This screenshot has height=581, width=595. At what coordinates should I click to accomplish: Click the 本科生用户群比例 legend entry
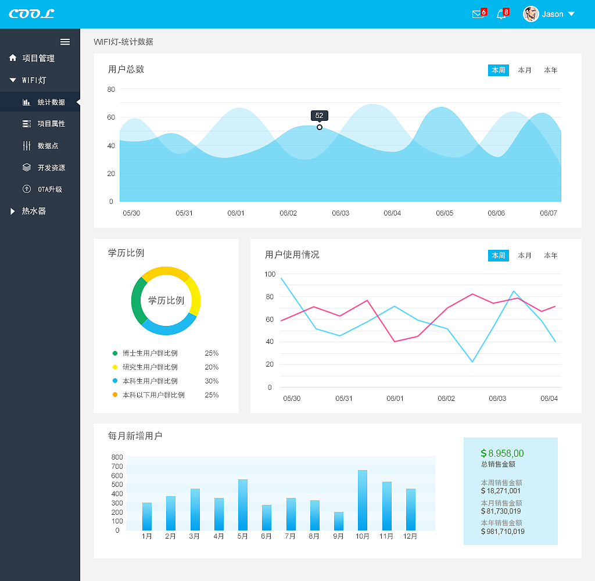[x=150, y=381]
